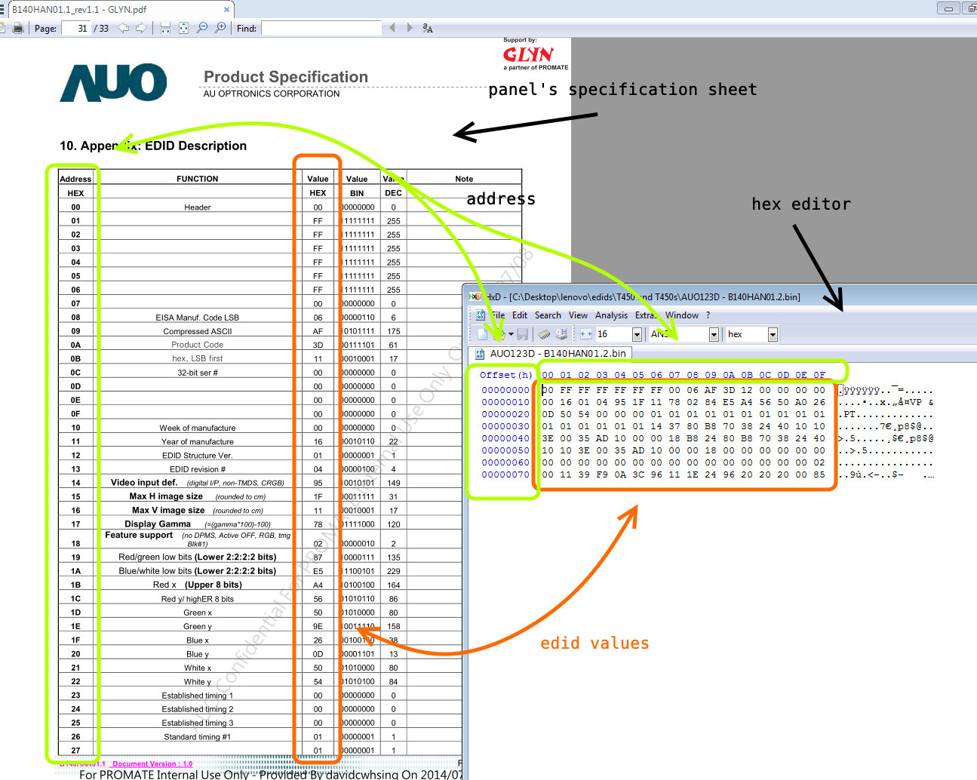Open the Analysis menu in HxD
The height and width of the screenshot is (780, 977).
611,315
